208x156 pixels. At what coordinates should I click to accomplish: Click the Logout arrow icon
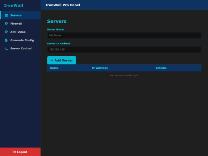(x=15, y=152)
